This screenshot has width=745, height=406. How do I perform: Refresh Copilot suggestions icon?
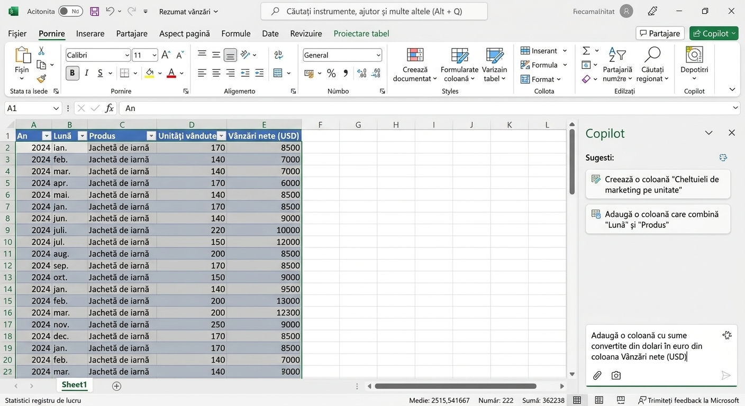(x=723, y=158)
